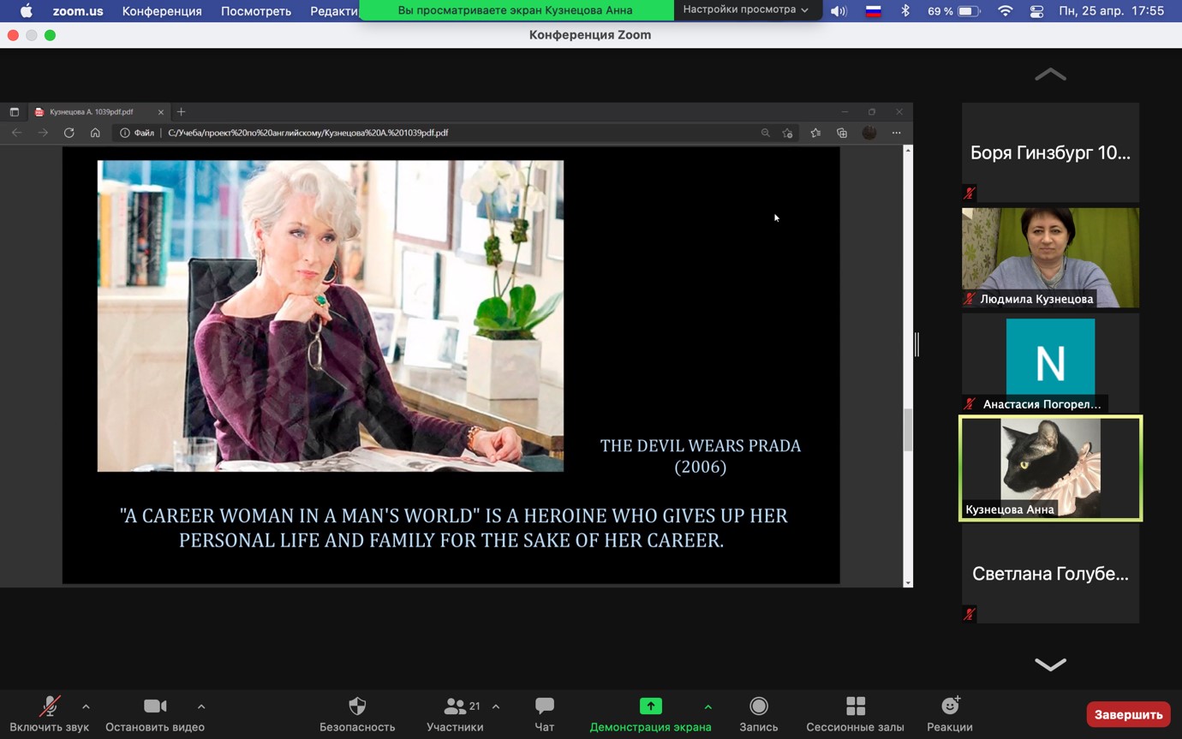
Task: Open Реакции reactions menu
Action: [950, 714]
